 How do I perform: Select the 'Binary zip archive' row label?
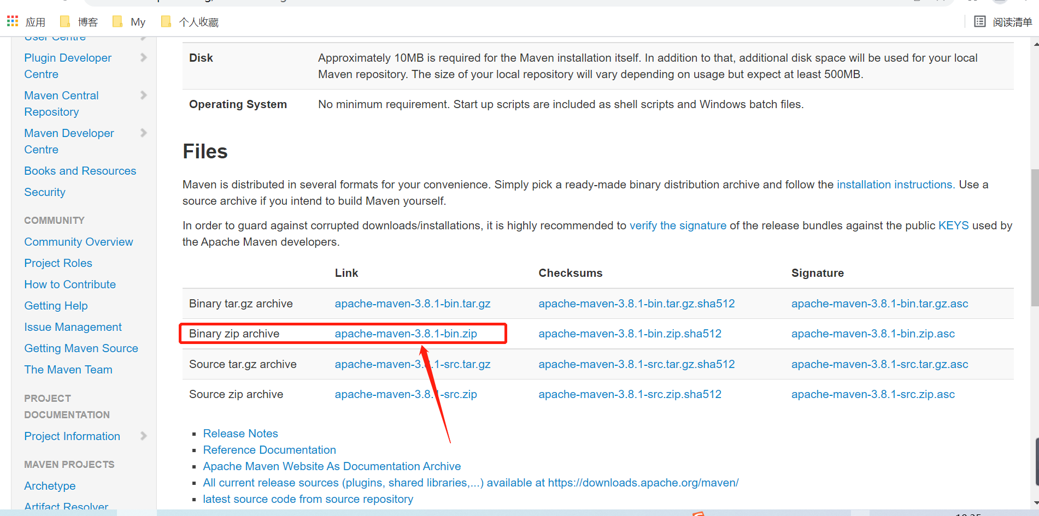234,334
